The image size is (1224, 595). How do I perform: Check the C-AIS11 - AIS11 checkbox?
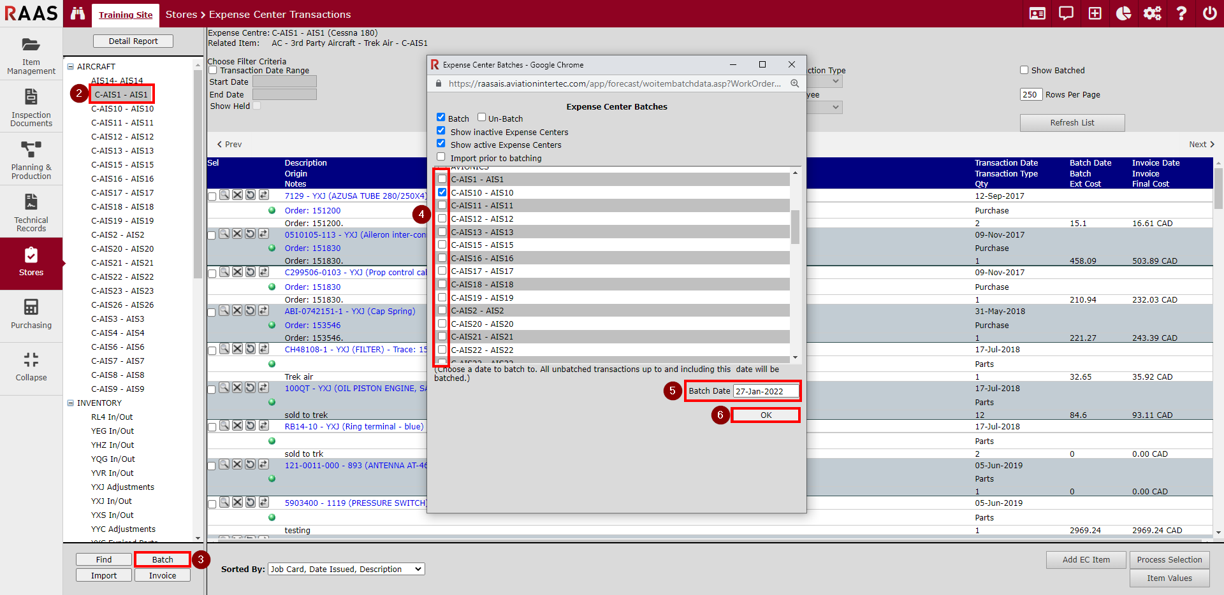442,205
